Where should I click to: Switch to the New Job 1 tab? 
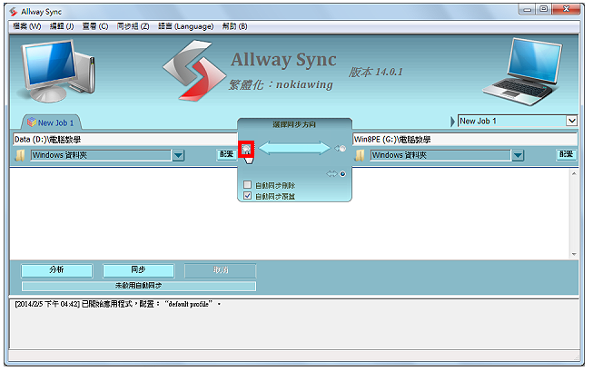click(x=51, y=122)
